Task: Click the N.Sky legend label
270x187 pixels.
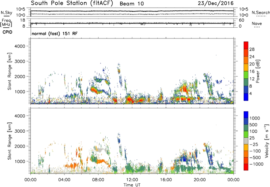Action: (x=6, y=12)
